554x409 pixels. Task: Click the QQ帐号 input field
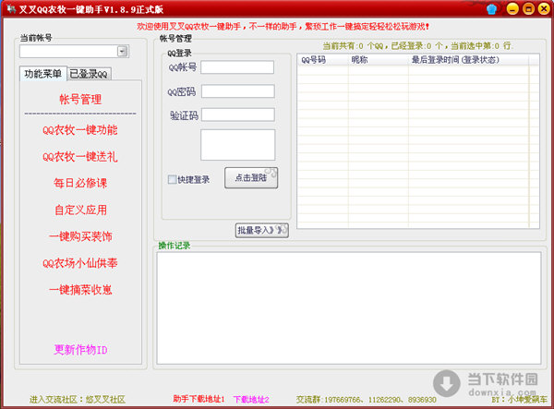point(237,67)
